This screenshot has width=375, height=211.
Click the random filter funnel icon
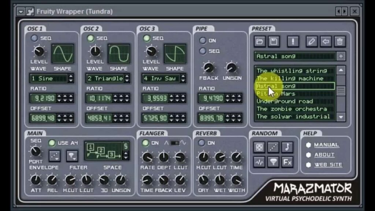click(273, 162)
